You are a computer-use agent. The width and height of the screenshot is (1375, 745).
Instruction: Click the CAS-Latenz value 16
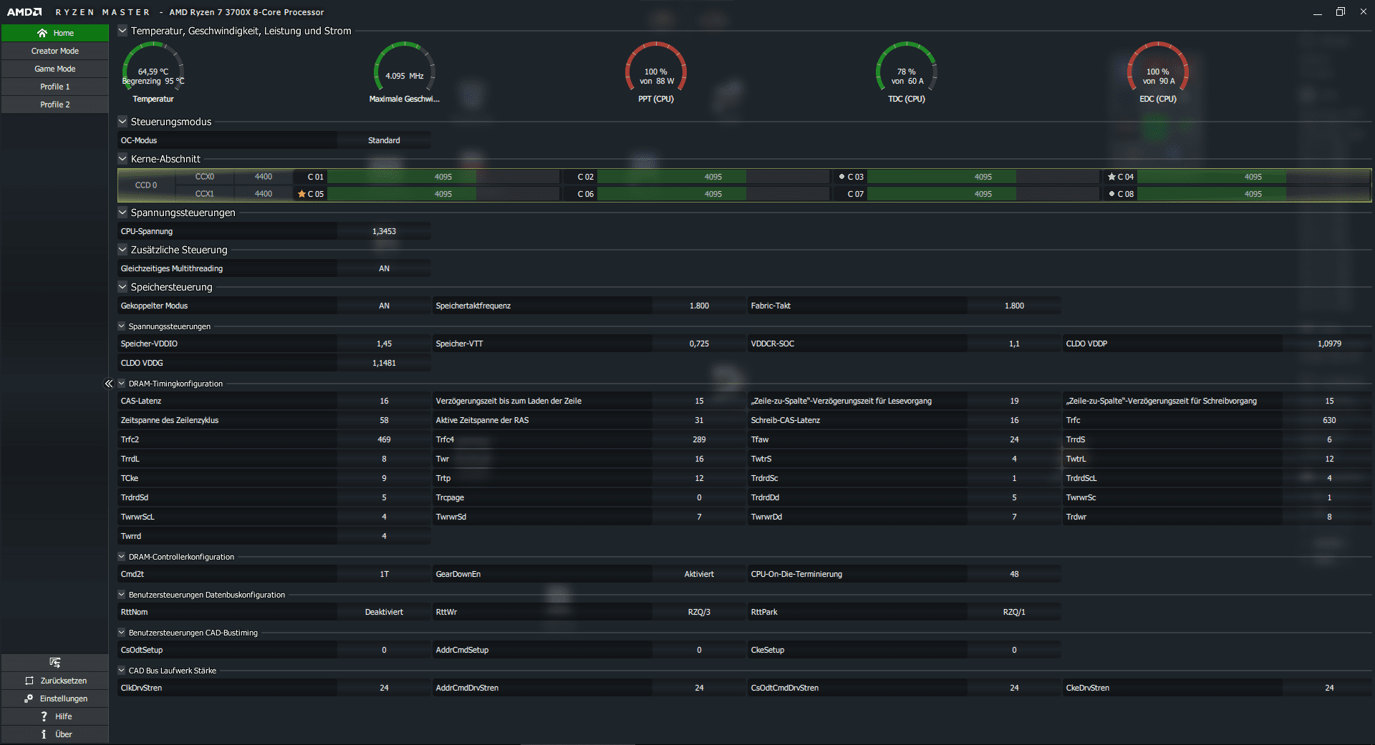click(x=384, y=401)
